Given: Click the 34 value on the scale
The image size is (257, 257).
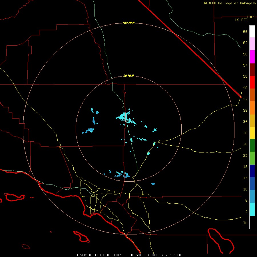Looking at the screenshot, I should (x=245, y=121).
